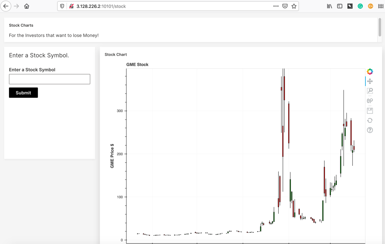Click the Grammarly extension icon
This screenshot has height=244, width=385.
(x=360, y=6)
